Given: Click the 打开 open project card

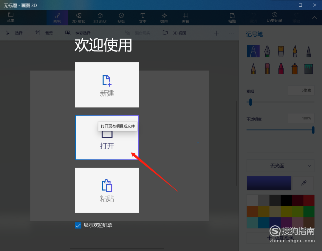Looking at the screenshot, I should tap(107, 137).
